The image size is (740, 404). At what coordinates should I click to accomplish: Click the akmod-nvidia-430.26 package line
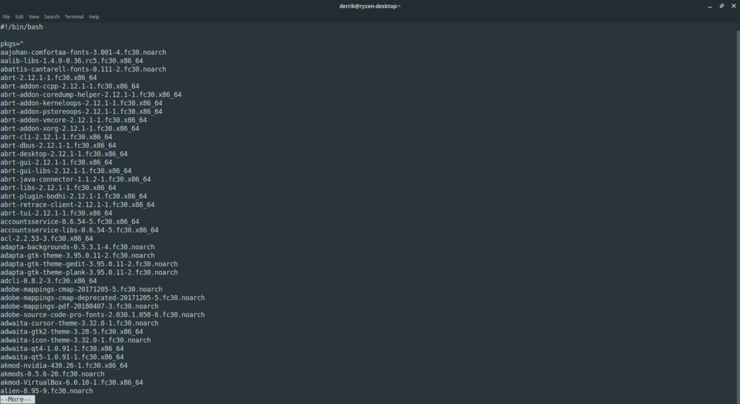[x=64, y=365]
